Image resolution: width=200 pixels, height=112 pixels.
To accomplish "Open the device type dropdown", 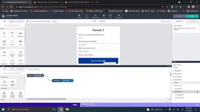I will point(28,21).
